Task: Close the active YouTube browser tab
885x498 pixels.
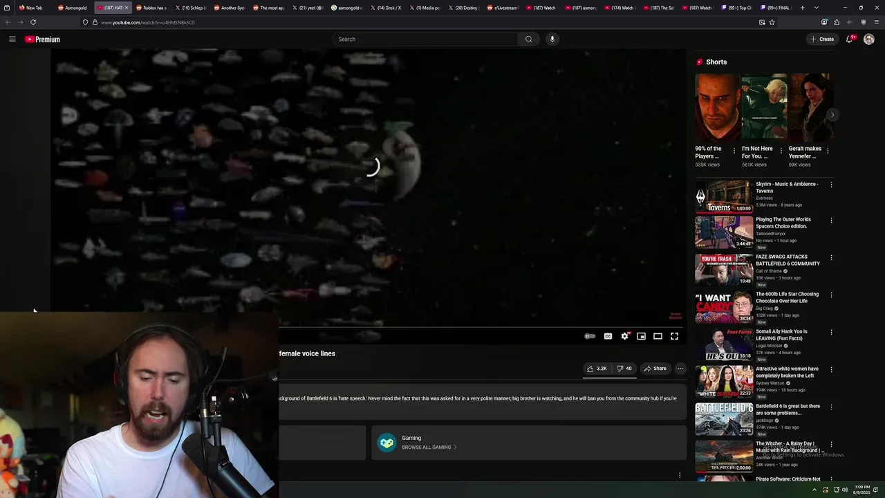Action: [126, 8]
